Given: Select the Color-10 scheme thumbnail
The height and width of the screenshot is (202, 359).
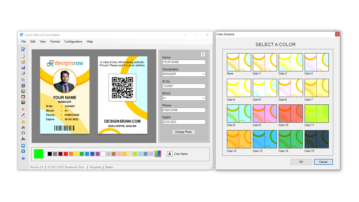Looking at the screenshot, I should coord(291,114).
